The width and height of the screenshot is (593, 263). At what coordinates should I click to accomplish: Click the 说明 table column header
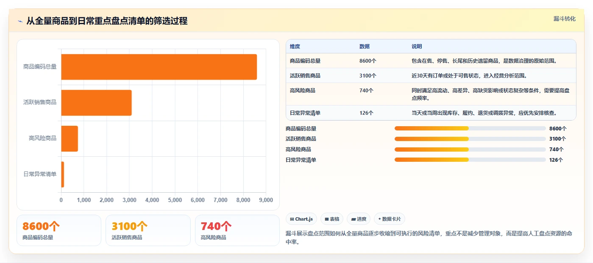tap(417, 47)
